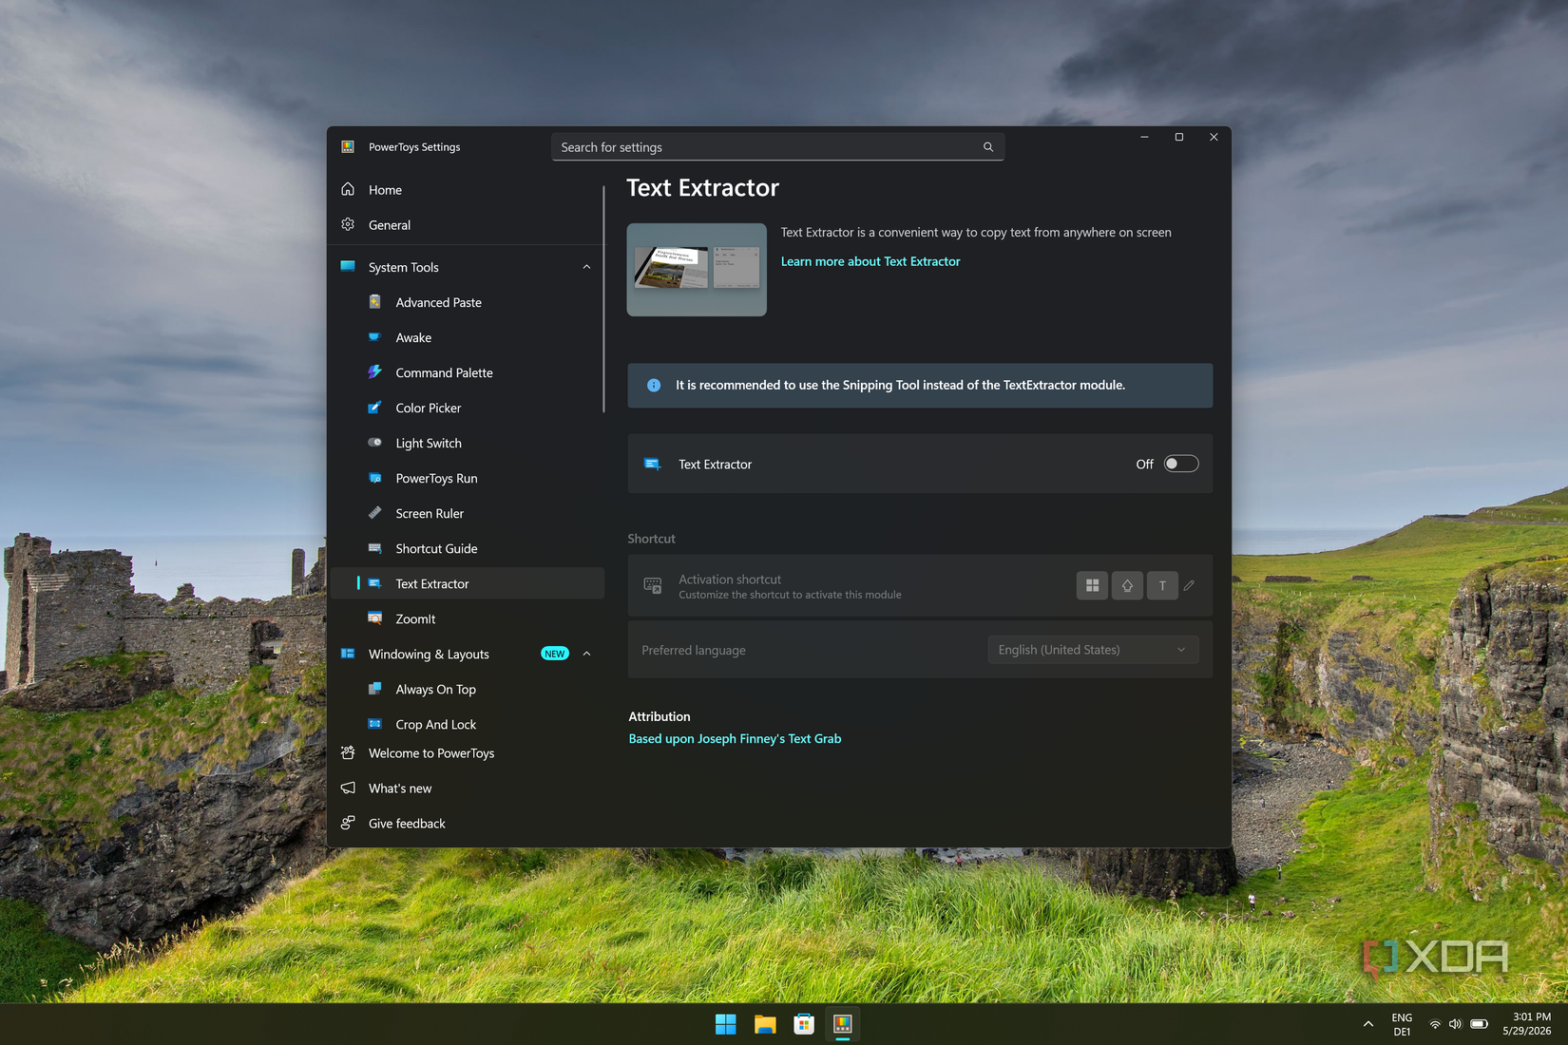Click the volume icon in system tray
The image size is (1568, 1045).
click(1455, 1024)
